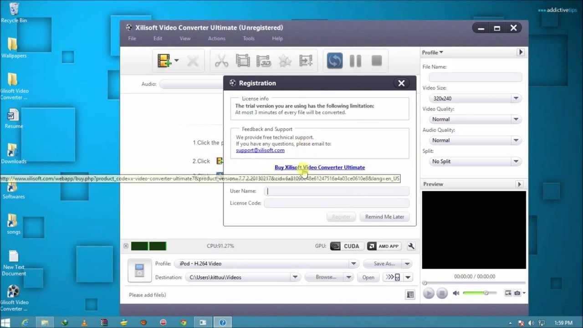Open the View menu
This screenshot has width=583, height=328.
(x=185, y=39)
